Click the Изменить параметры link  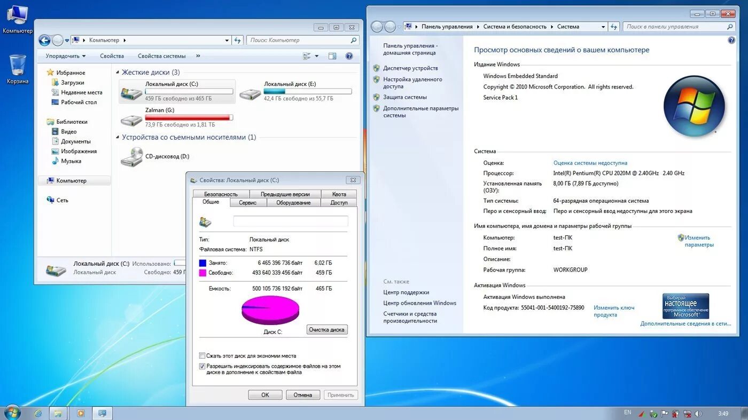(699, 241)
